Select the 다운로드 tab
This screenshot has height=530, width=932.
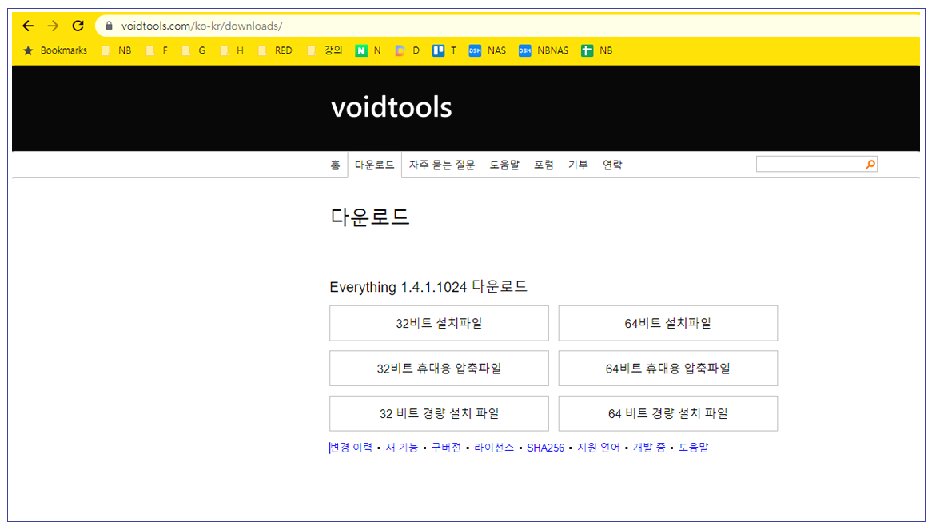pos(374,165)
